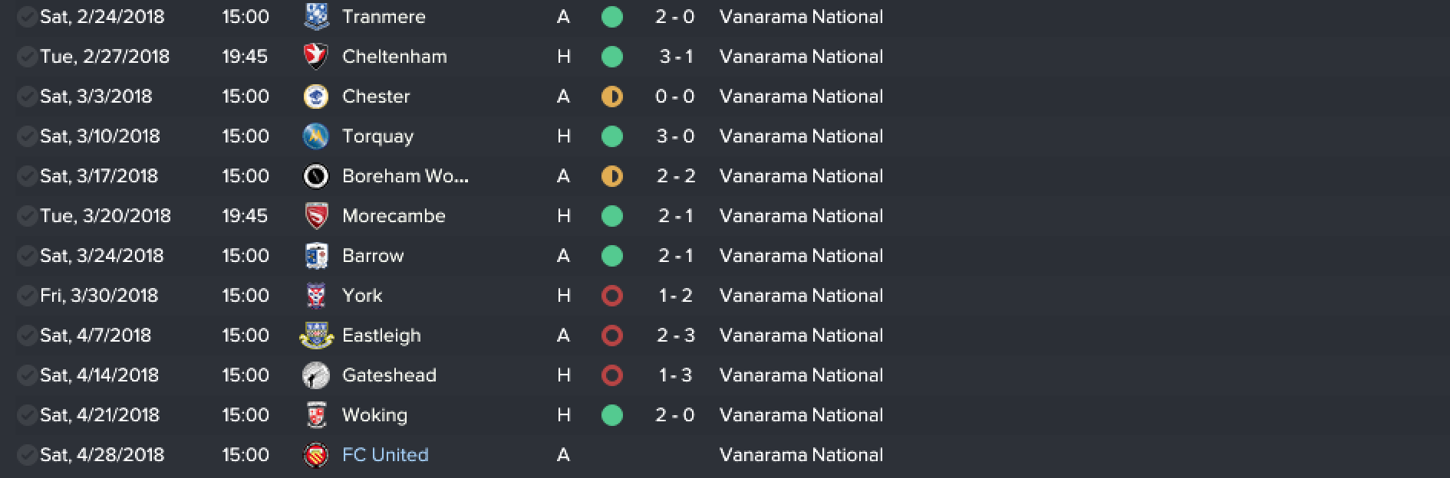Open the FC United team link

385,455
